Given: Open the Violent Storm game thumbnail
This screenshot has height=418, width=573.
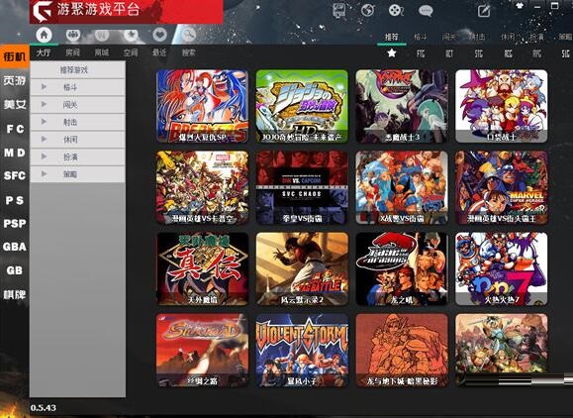Looking at the screenshot, I should (x=302, y=351).
